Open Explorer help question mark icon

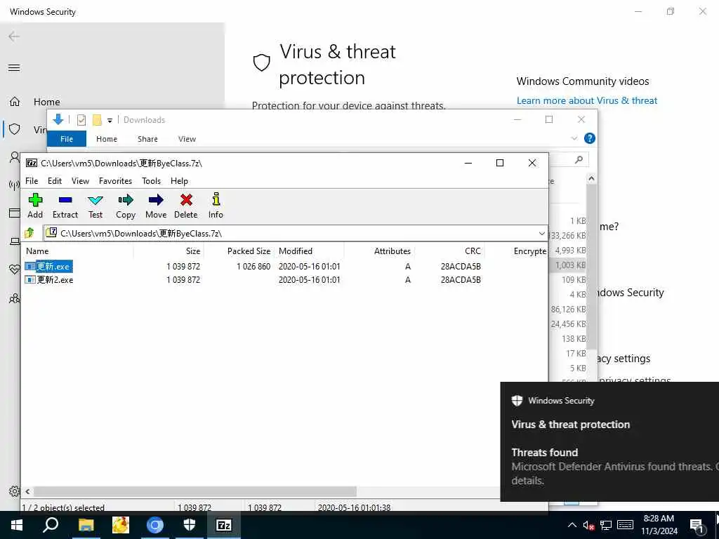pyautogui.click(x=590, y=138)
